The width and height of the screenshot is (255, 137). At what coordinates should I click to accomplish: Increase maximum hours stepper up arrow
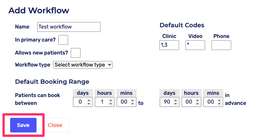click(x=197, y=100)
